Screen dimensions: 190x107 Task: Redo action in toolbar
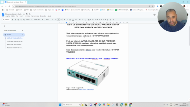pos(15,20)
